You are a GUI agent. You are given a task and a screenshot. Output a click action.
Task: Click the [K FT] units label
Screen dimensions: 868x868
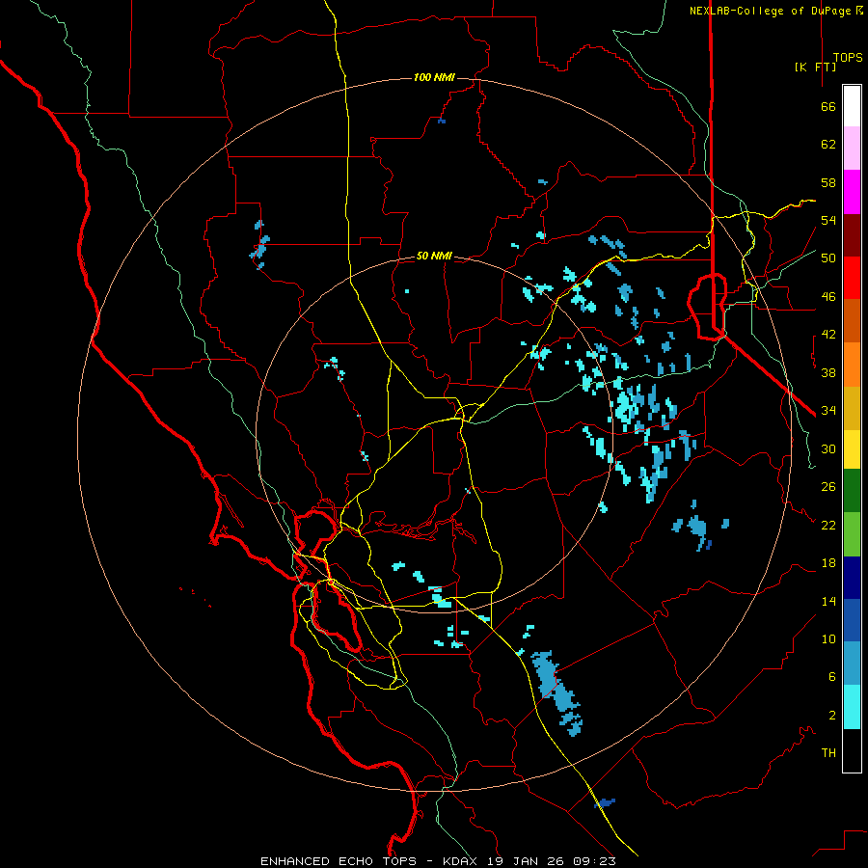tap(815, 67)
